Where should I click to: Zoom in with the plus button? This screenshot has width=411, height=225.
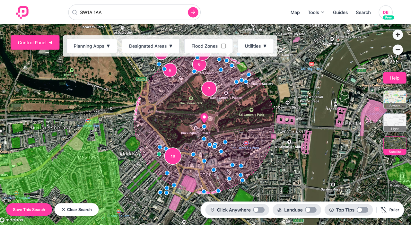click(398, 35)
